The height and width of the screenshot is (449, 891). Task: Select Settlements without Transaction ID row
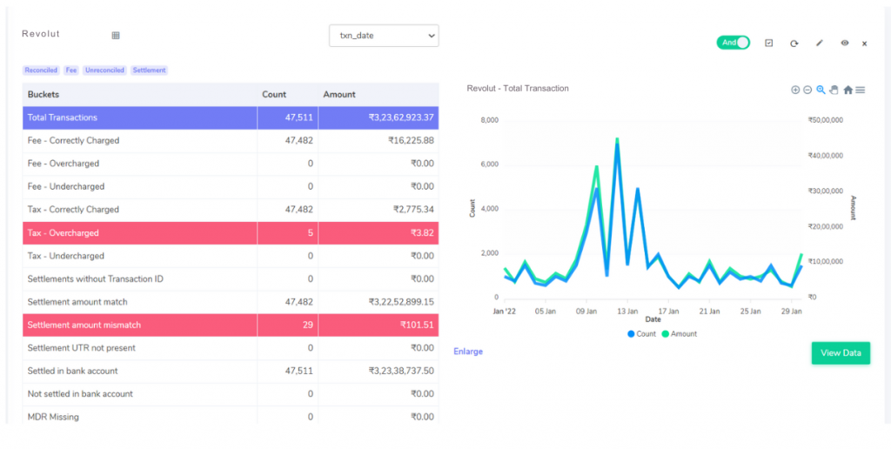(231, 279)
